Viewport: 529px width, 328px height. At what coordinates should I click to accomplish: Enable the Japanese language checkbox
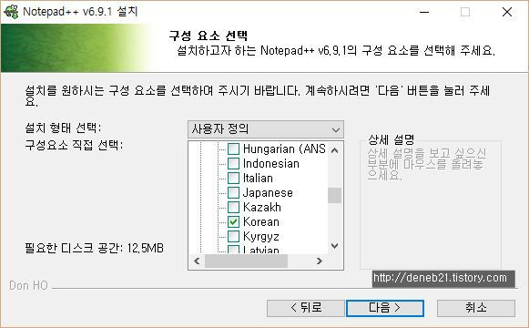(233, 192)
